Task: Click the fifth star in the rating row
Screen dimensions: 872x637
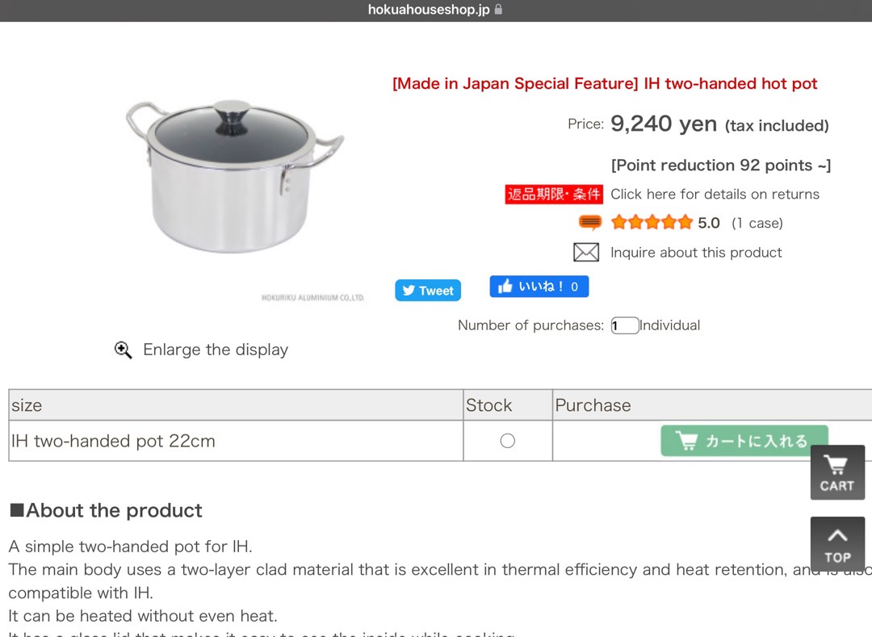Action: pyautogui.click(x=684, y=222)
